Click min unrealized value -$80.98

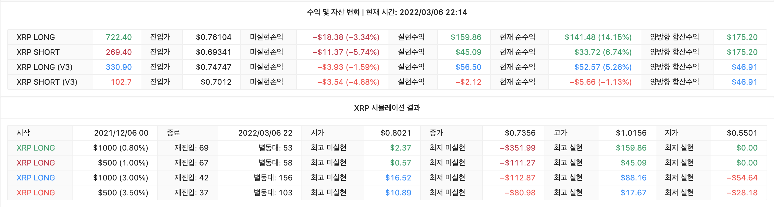(520, 193)
